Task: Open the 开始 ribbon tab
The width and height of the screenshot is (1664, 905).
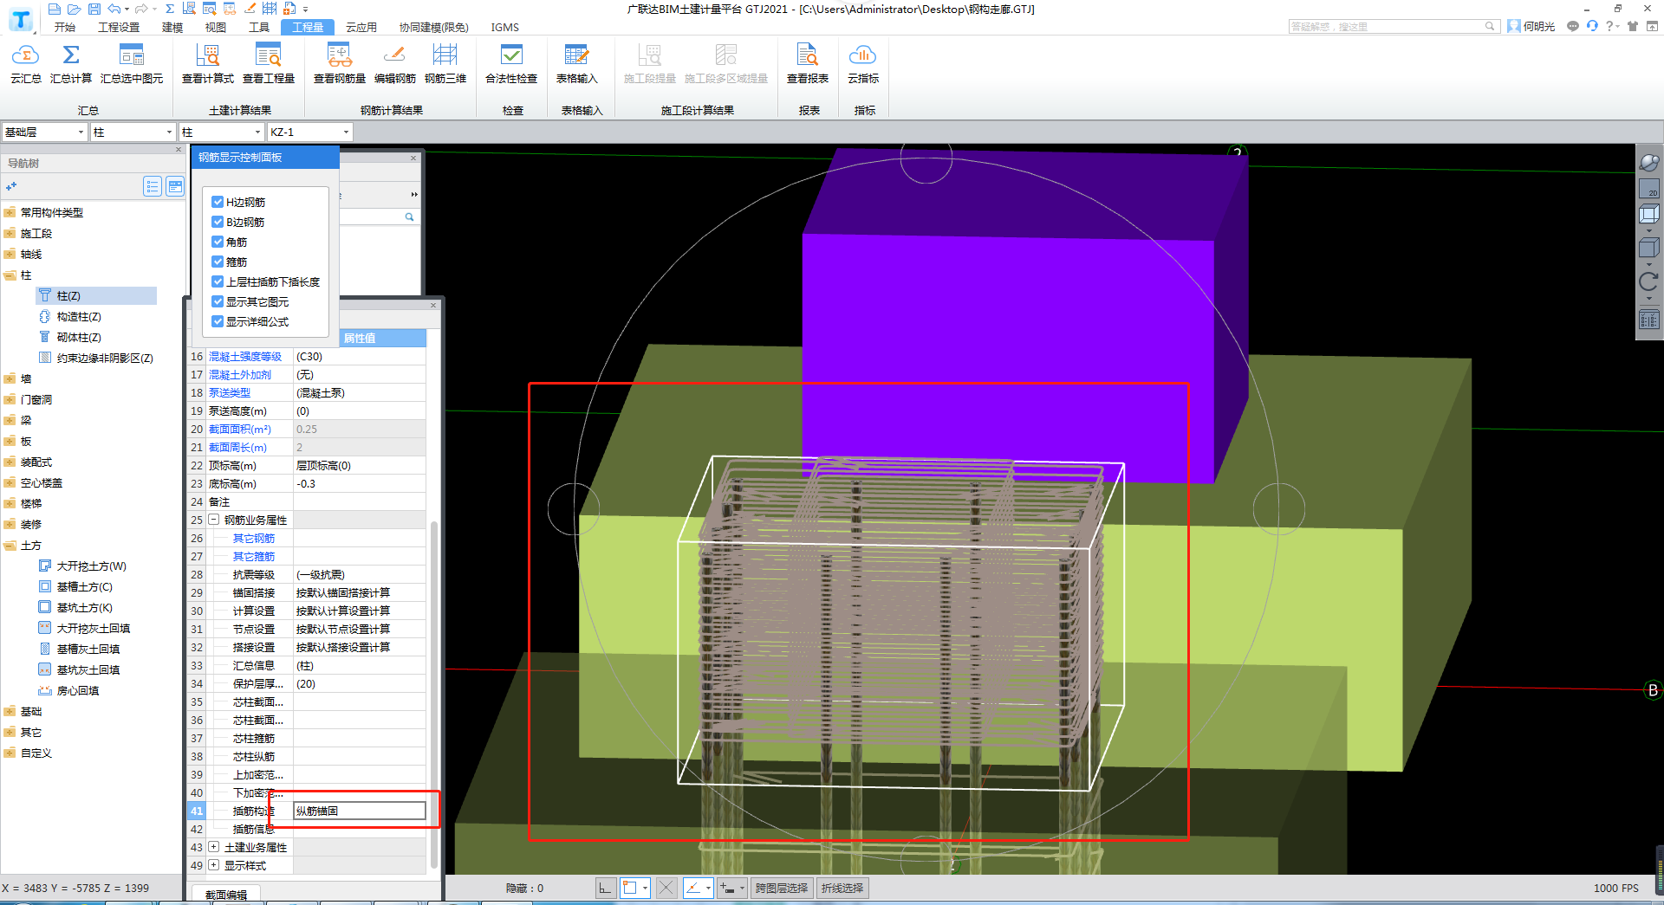Action: [65, 27]
